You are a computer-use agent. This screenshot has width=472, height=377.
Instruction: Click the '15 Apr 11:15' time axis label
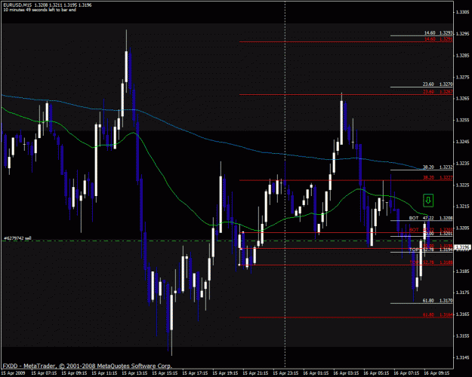(x=104, y=373)
